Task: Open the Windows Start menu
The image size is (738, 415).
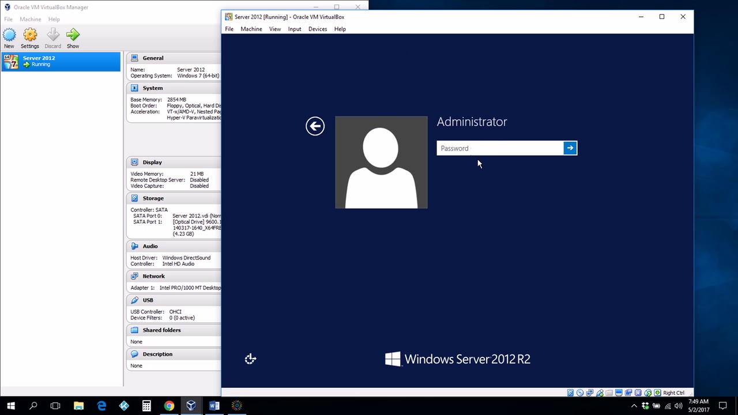Action: (11, 406)
